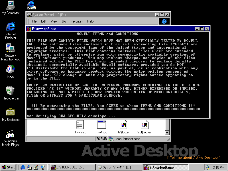This screenshot has width=228, height=171.
Task: Select the Tts$log.err file icon
Action: point(123,127)
